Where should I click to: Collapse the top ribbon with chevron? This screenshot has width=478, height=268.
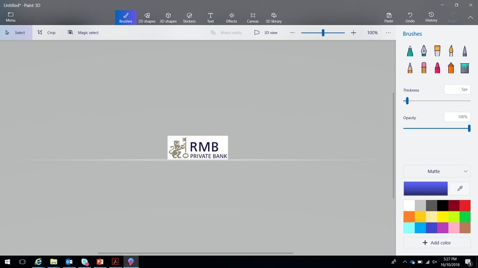pos(470,17)
